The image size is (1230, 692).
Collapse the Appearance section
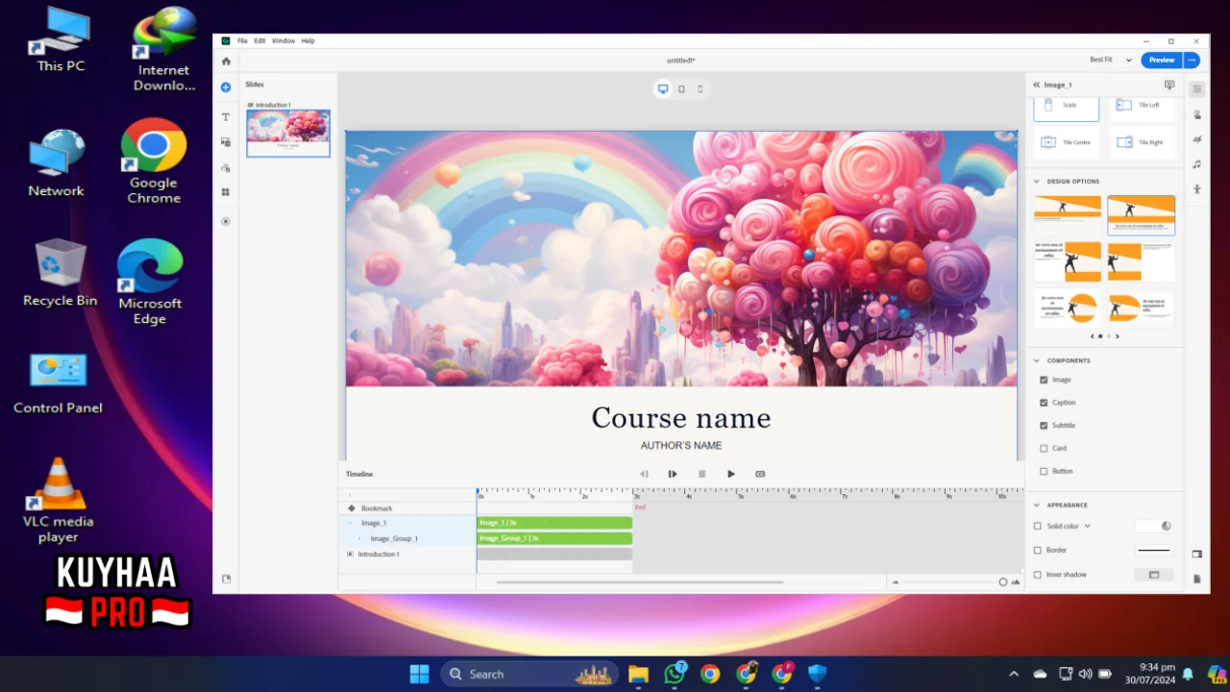point(1037,505)
